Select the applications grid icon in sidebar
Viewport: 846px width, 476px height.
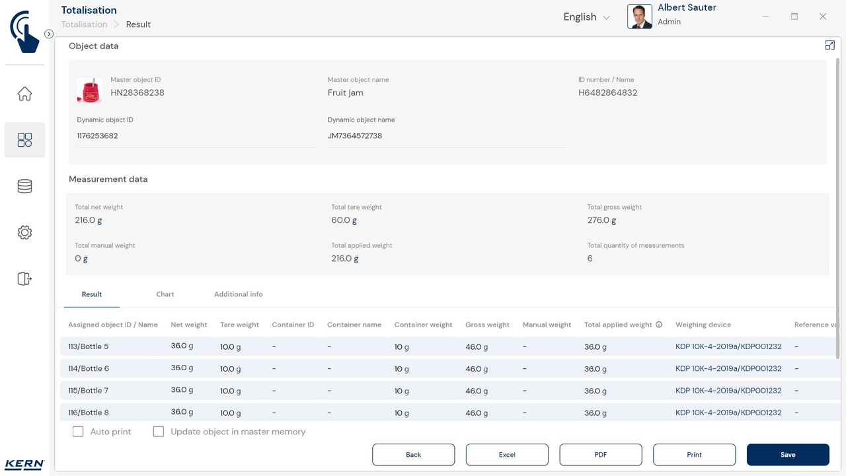(24, 140)
